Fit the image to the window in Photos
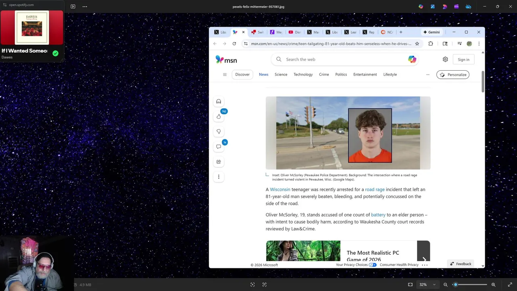Image resolution: width=517 pixels, height=291 pixels. [x=410, y=285]
